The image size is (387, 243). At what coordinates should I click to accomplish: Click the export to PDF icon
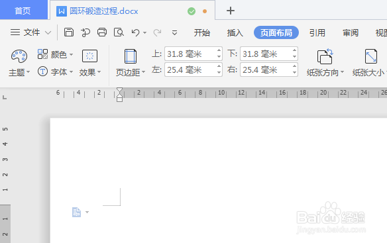(85, 32)
